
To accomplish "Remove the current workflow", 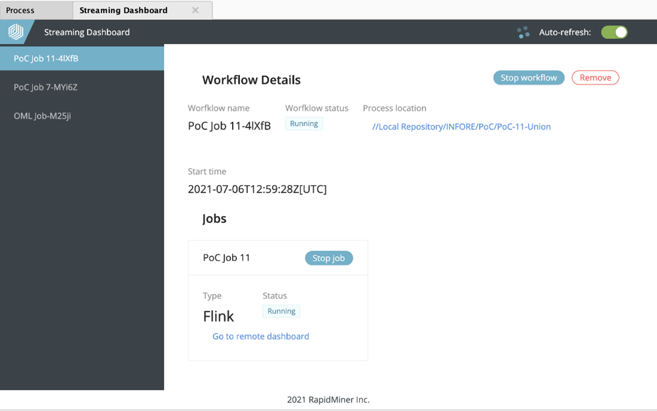I will pyautogui.click(x=595, y=78).
